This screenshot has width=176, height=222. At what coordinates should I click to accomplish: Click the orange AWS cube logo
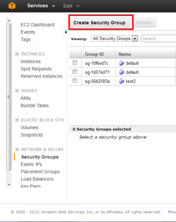(12, 6)
